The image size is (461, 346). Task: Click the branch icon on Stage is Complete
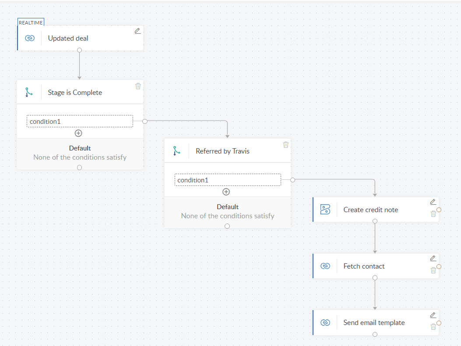(x=28, y=92)
